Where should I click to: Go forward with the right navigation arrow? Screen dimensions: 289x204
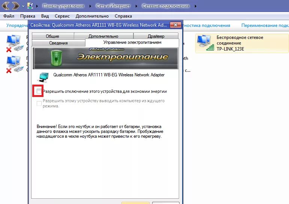coord(16,6)
